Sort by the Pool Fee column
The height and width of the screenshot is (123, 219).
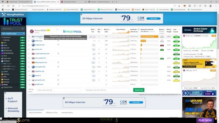pyautogui.click(x=93, y=30)
